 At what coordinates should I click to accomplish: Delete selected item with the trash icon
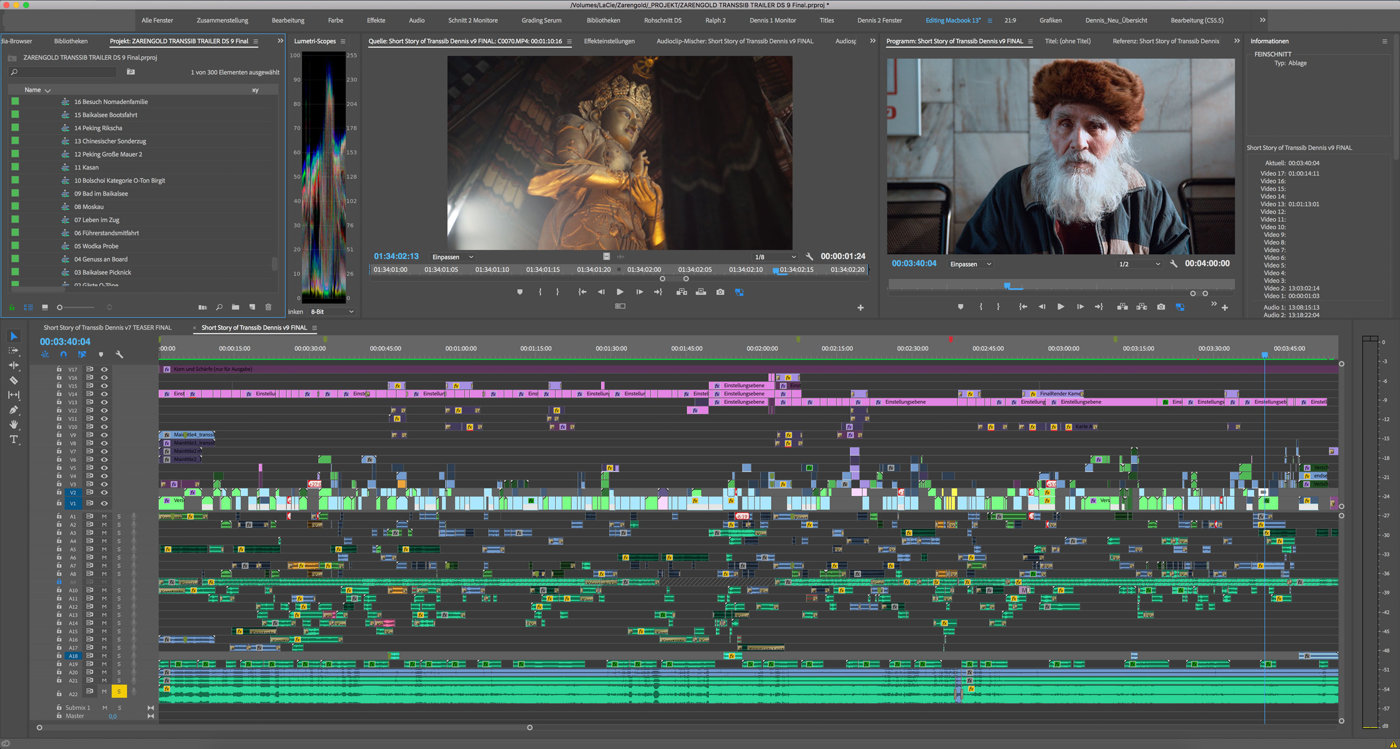(x=269, y=307)
